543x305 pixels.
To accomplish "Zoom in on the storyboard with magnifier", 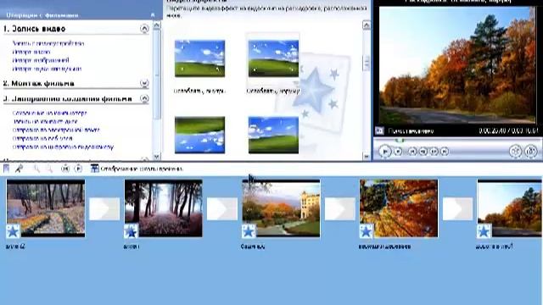I will [x=36, y=169].
